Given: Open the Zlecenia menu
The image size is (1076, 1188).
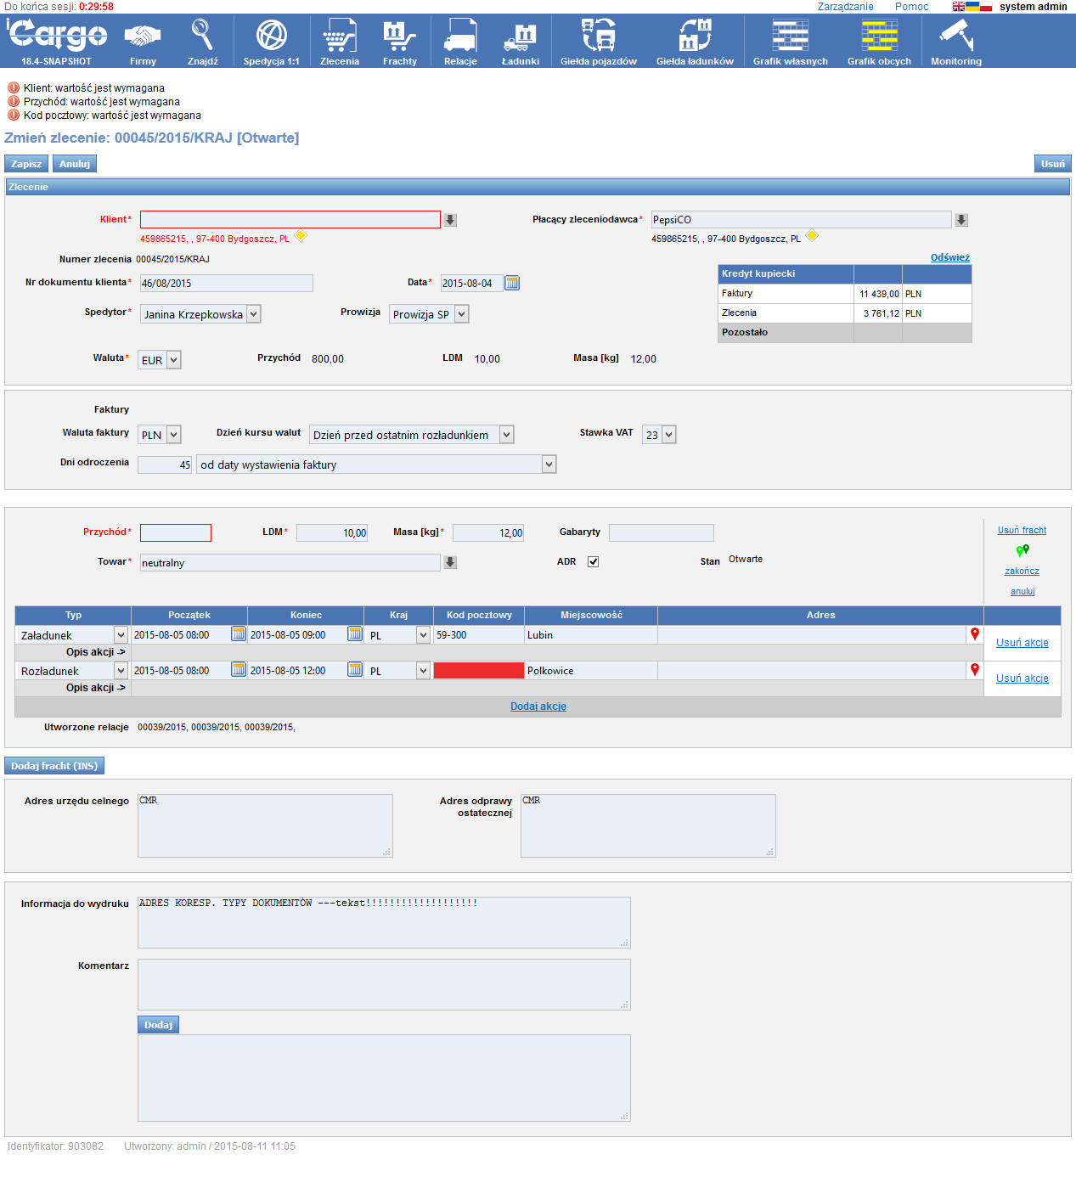Looking at the screenshot, I should 339,41.
